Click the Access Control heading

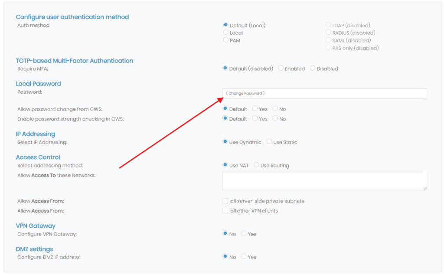pyautogui.click(x=38, y=157)
